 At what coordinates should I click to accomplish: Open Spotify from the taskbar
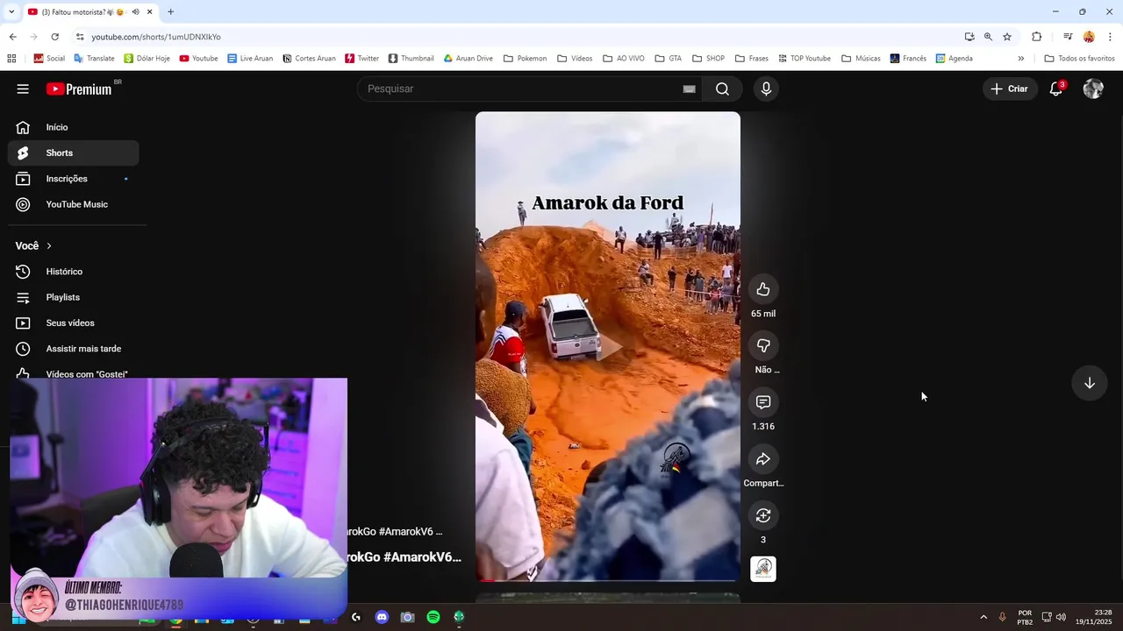coord(433,617)
